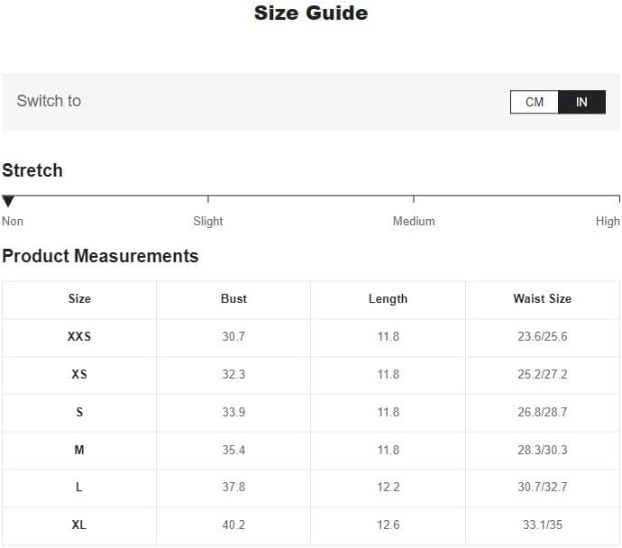The width and height of the screenshot is (622, 548).
Task: Click bust value 37.8
Action: [233, 487]
